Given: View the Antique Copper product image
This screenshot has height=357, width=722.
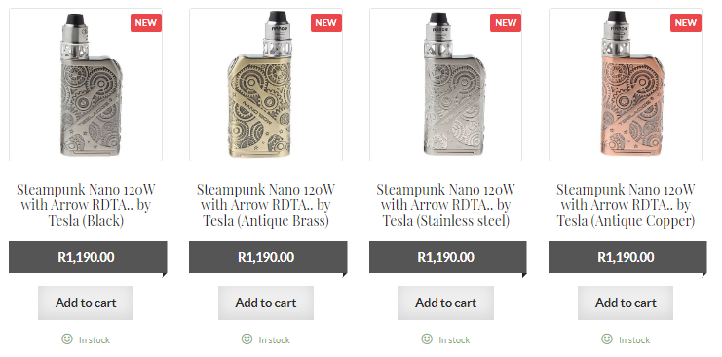Looking at the screenshot, I should click(626, 85).
